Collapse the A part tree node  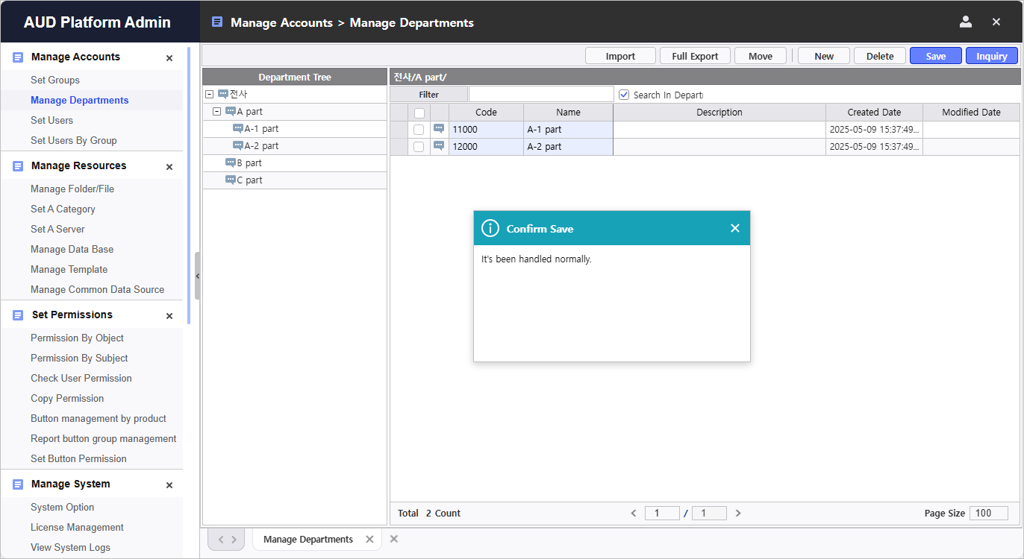tap(216, 112)
